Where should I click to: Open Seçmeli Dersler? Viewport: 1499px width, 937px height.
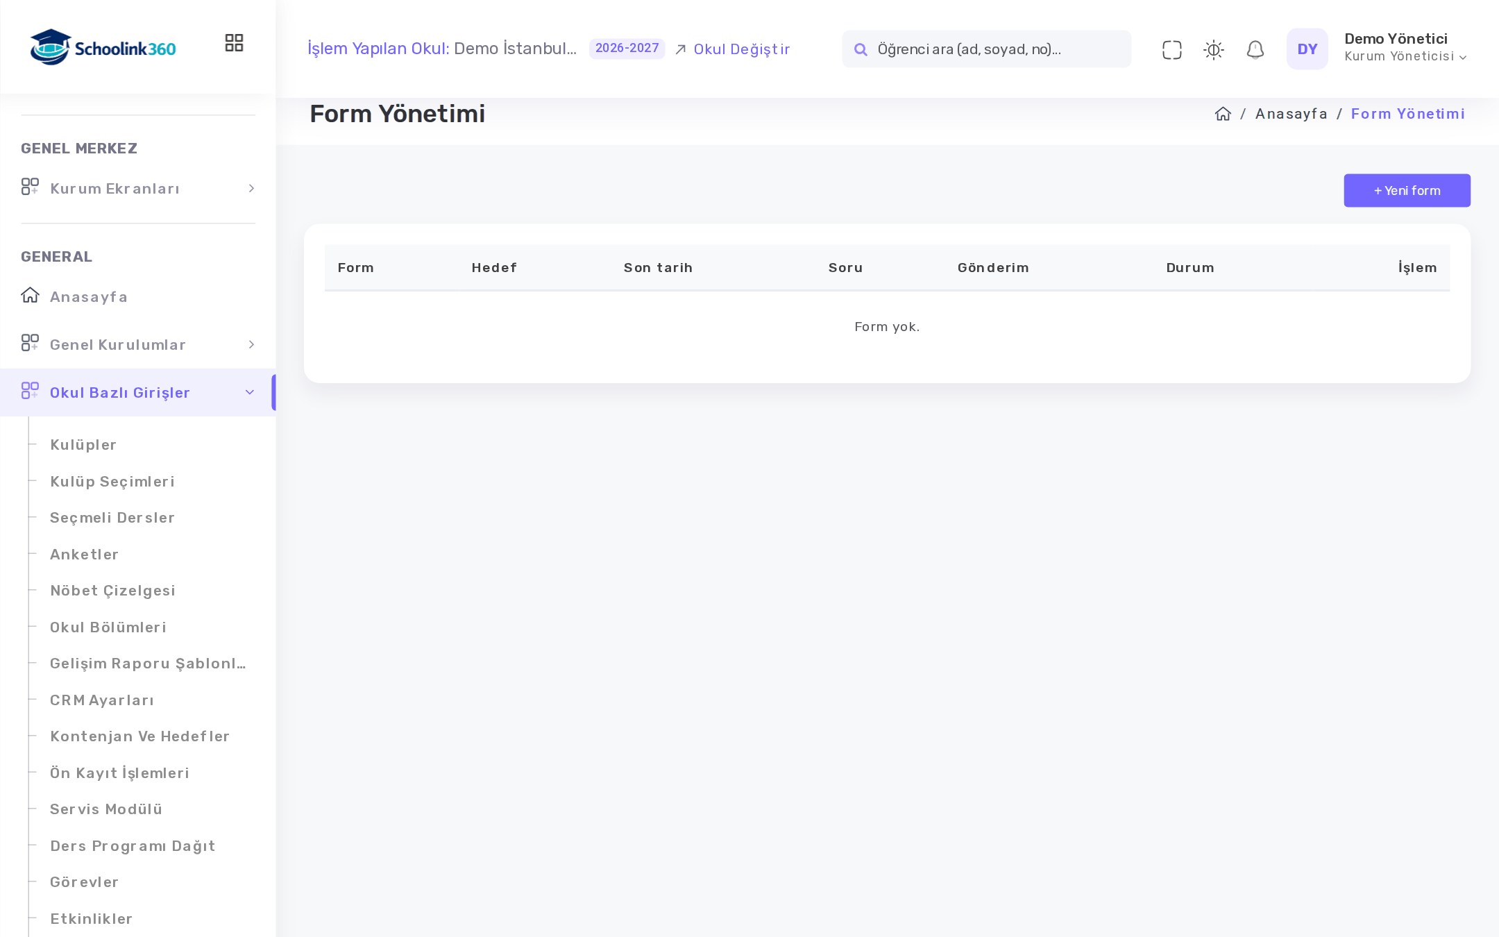[112, 518]
